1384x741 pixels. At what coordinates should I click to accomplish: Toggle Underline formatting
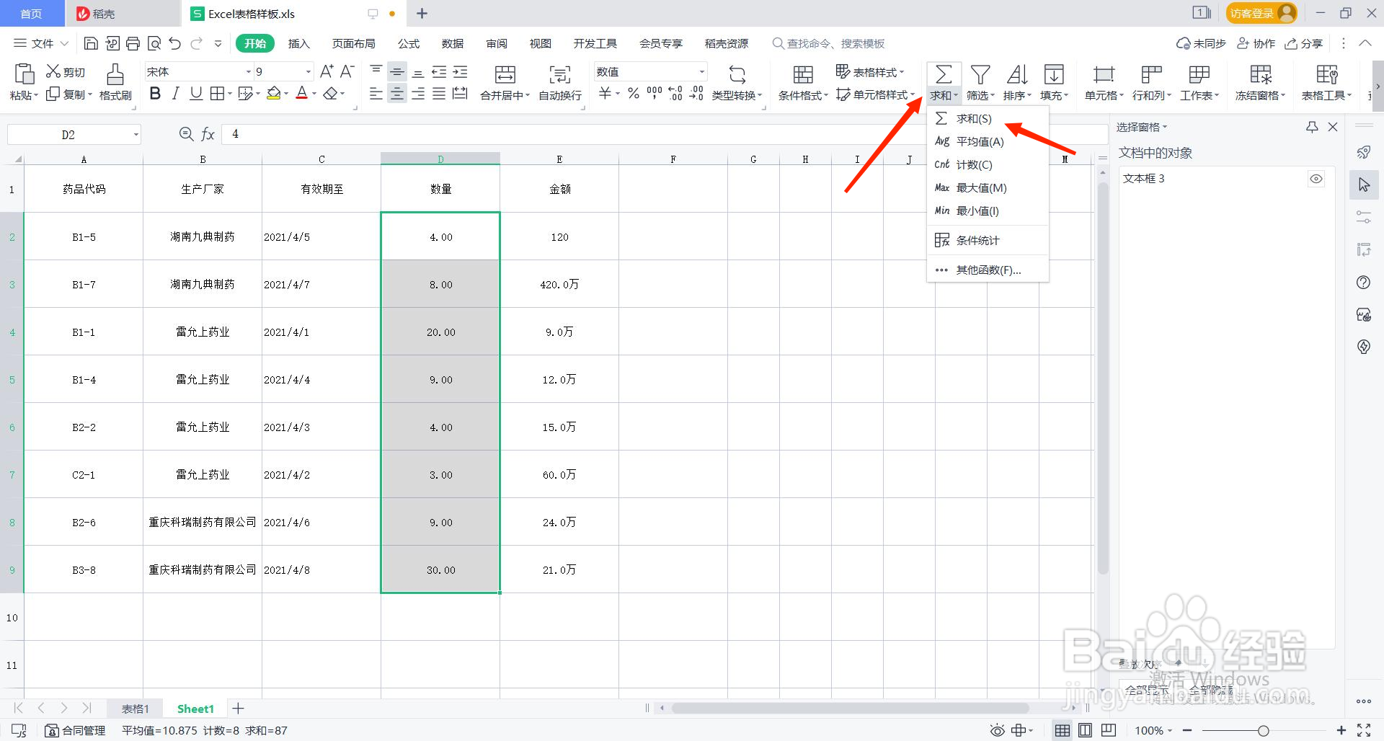tap(195, 94)
